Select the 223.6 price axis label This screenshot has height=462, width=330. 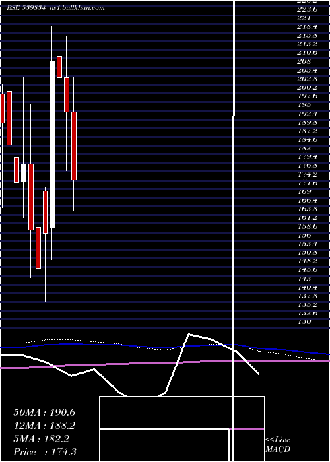point(307,9)
